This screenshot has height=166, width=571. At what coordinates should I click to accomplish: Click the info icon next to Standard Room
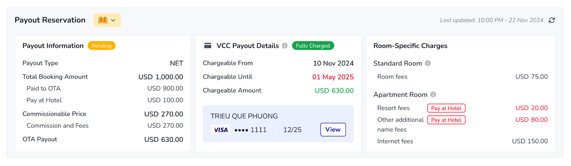[428, 63]
